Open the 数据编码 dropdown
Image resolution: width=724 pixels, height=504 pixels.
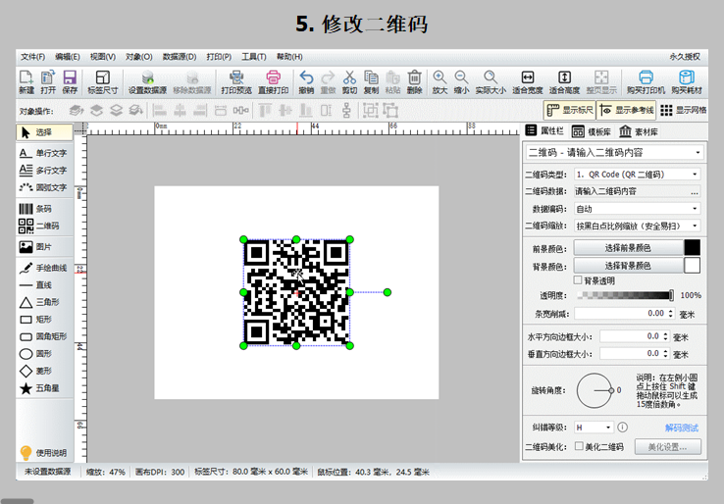[x=638, y=209]
